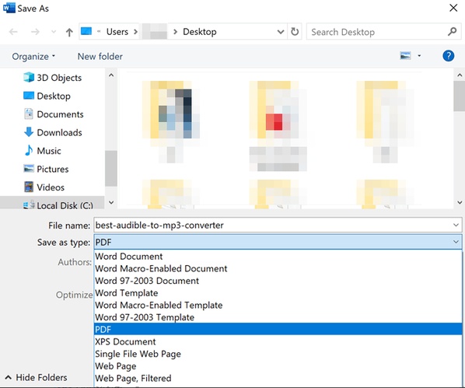Click the File name text field
The image size is (465, 388).
coord(278,225)
